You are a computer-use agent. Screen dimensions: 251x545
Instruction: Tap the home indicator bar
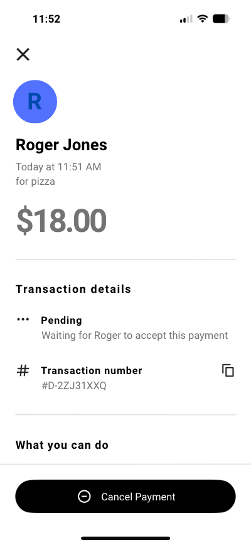coord(125,538)
